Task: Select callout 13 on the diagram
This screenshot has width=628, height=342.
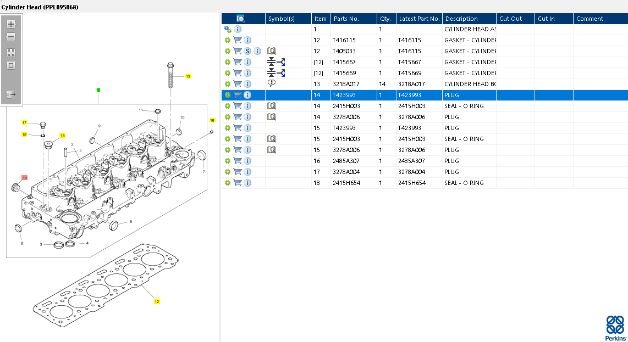Action: tap(188, 76)
